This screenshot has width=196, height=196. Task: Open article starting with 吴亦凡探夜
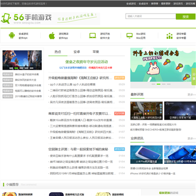click(x=82, y=102)
